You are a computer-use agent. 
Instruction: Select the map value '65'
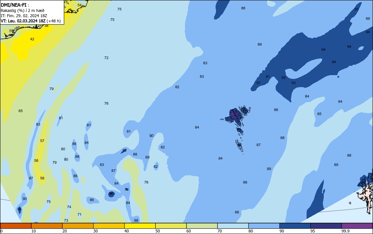(x=21, y=111)
